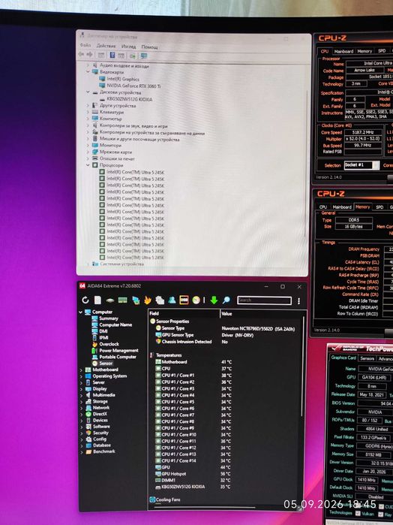Switch to Mainboard tab in top CPU-Z
The width and height of the screenshot is (393, 525).
(343, 51)
